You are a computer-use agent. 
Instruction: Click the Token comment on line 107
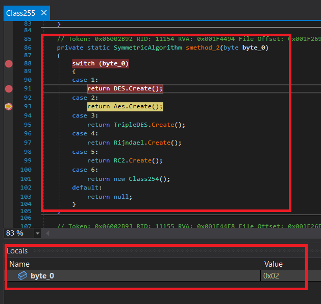pos(189,226)
